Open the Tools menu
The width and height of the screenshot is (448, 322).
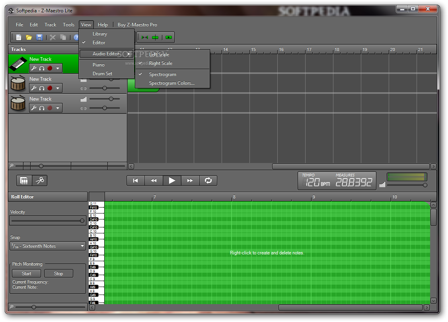(x=68, y=25)
